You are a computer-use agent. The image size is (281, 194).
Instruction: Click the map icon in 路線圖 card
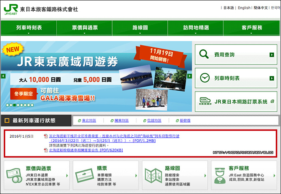tap(153, 176)
